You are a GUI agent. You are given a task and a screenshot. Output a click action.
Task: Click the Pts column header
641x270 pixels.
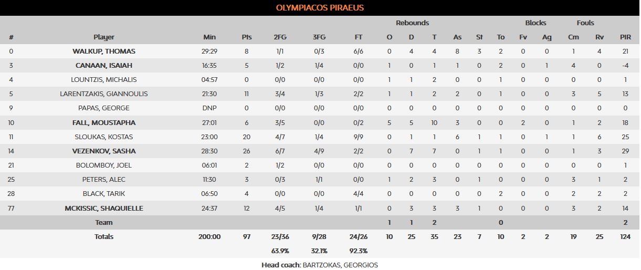click(x=247, y=37)
